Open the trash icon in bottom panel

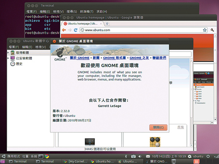173,161
